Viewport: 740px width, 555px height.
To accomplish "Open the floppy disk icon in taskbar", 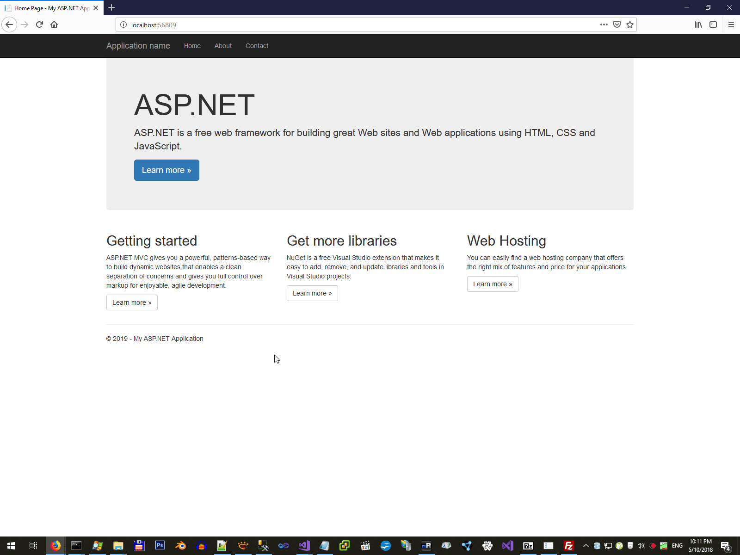I will tap(139, 546).
